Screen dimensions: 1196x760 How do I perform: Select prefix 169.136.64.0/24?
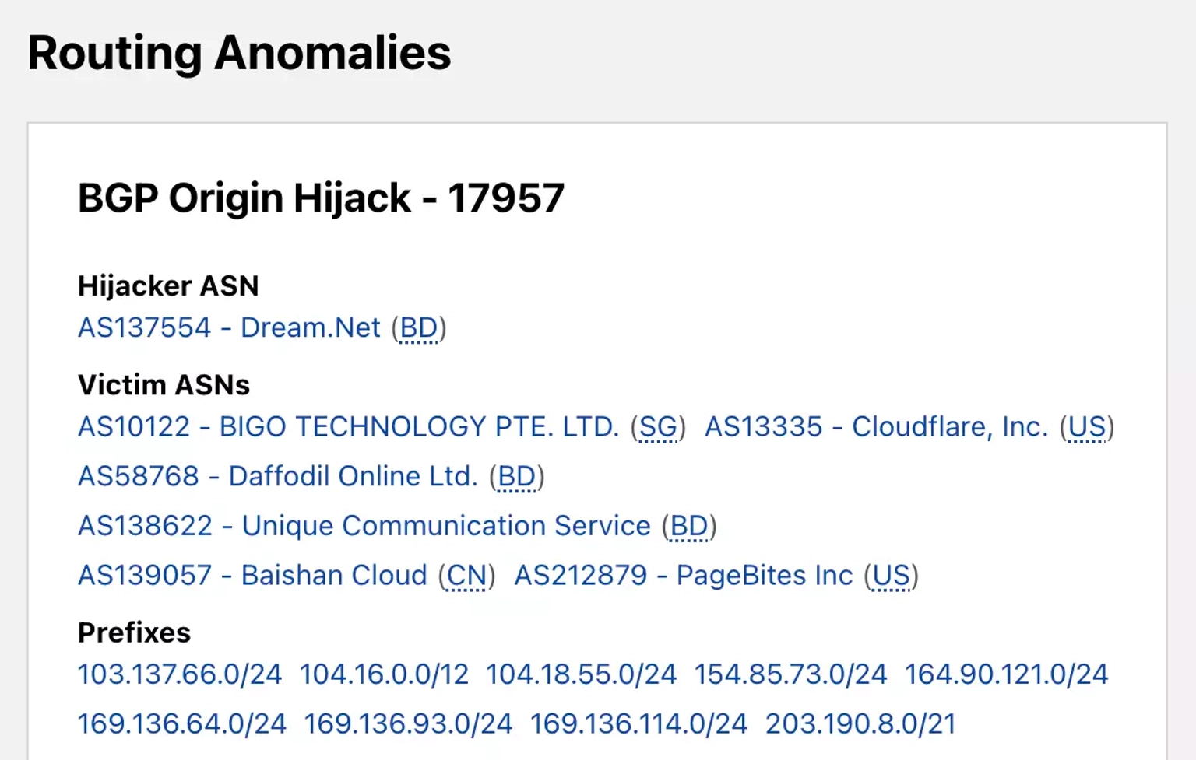[182, 723]
